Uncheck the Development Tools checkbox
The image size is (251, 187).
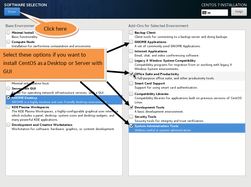point(131,107)
